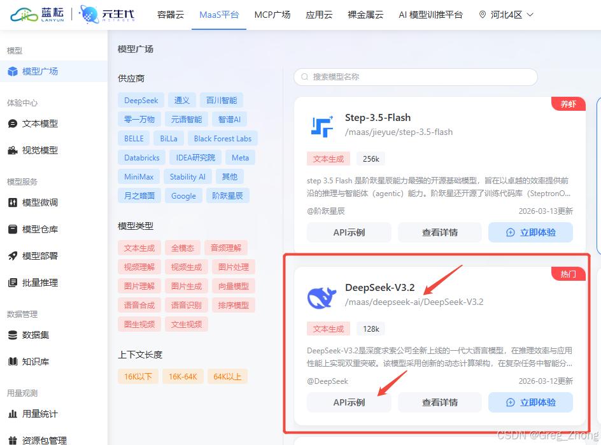The height and width of the screenshot is (445, 601).
Task: Click 立即体验 on the DeepSeek-V3.2 card
Action: [530, 402]
